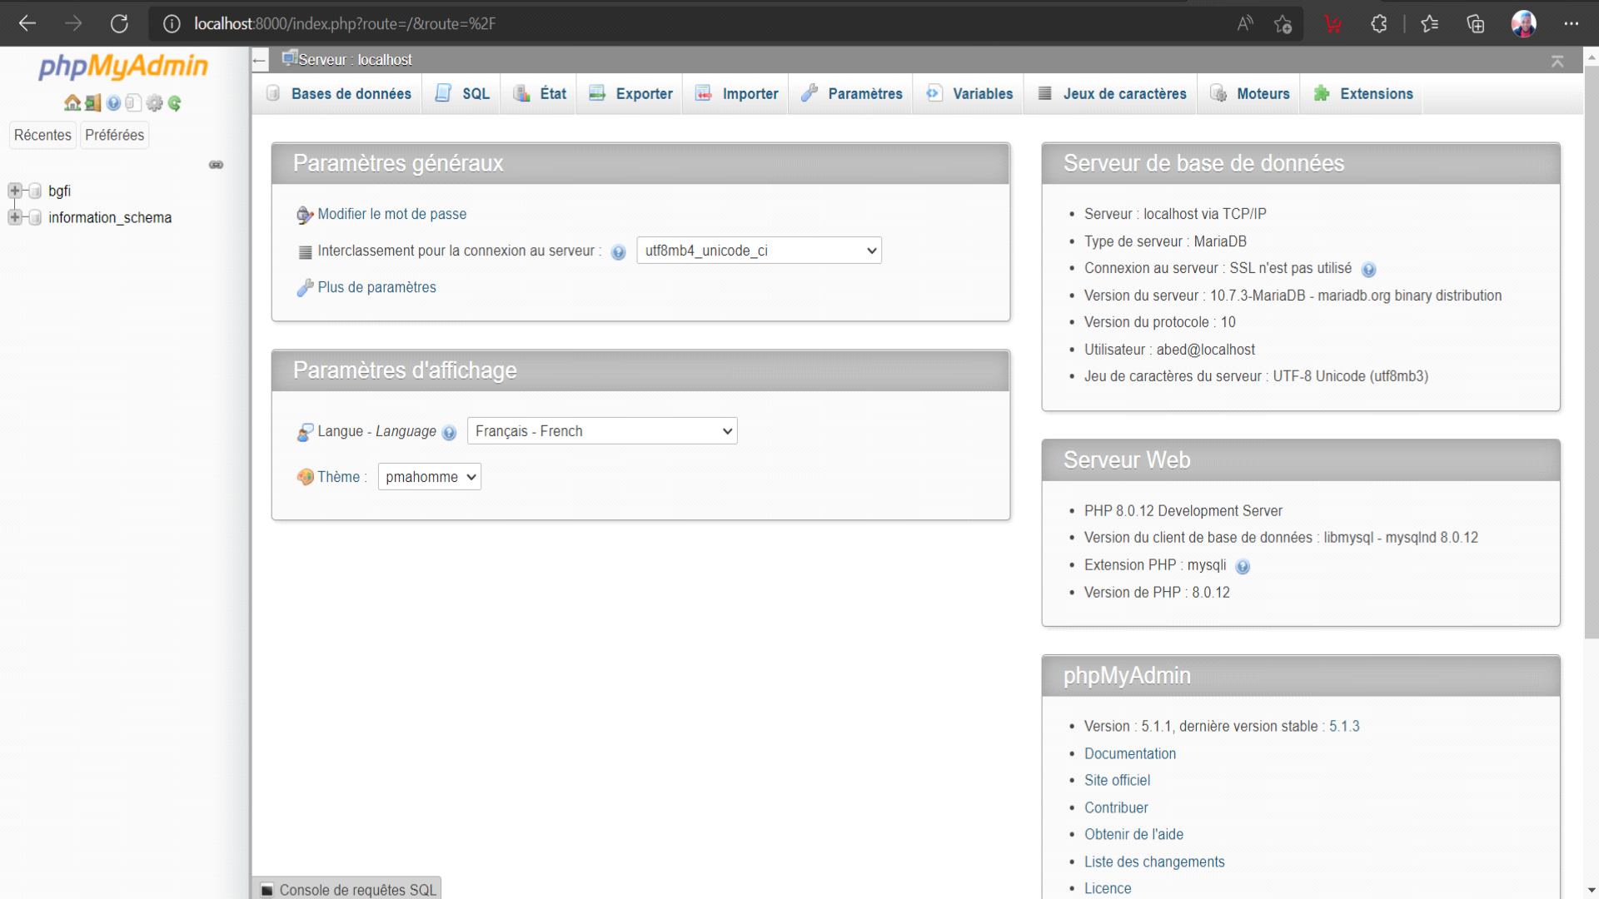Expand the bgfi database tree node

[15, 191]
